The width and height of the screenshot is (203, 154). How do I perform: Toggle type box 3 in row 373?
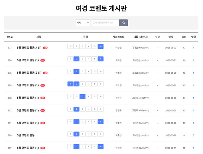[x=83, y=97]
